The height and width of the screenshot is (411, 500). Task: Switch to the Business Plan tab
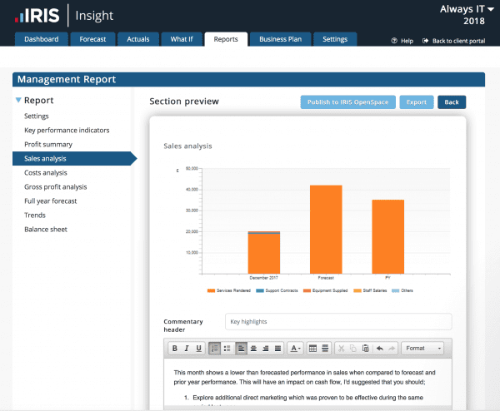pos(280,39)
